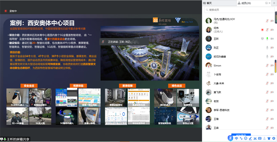
Task: Open IME skin shirt icon
Action: click(x=269, y=139)
